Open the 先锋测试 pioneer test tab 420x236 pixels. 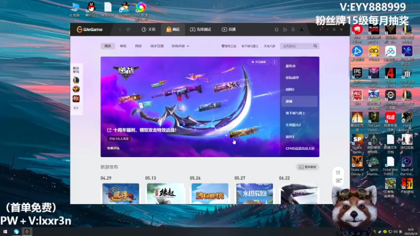(x=201, y=29)
